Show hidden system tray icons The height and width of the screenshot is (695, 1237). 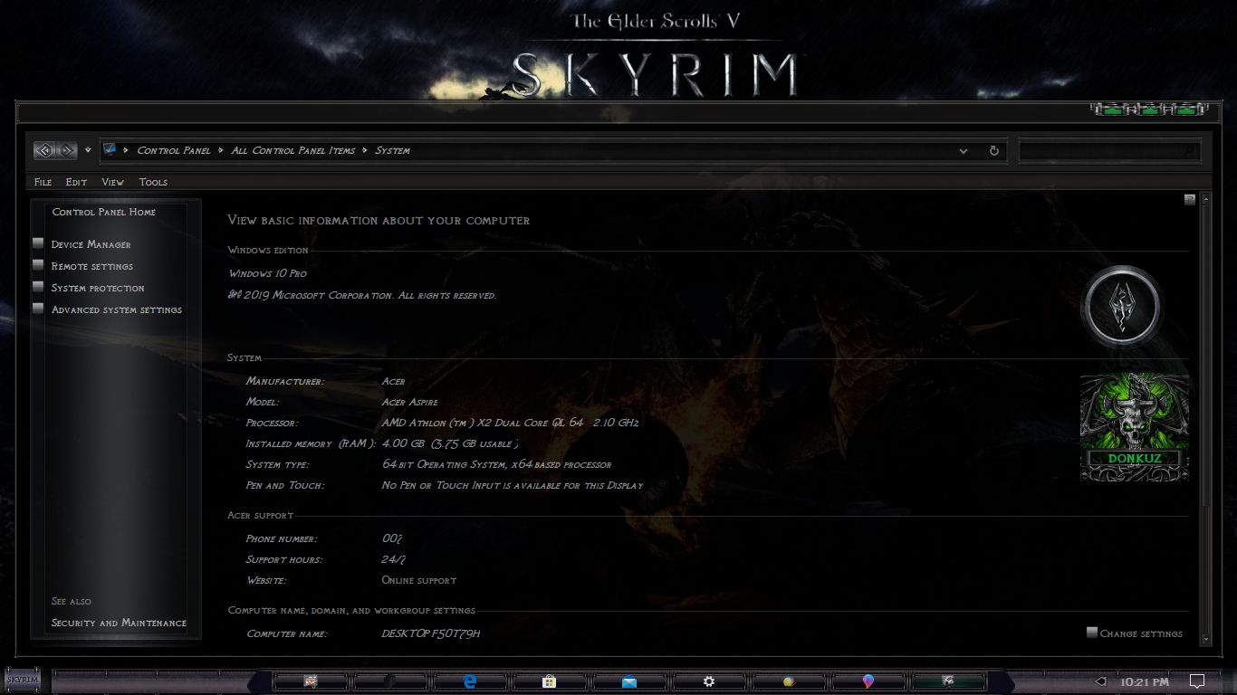click(x=1101, y=681)
